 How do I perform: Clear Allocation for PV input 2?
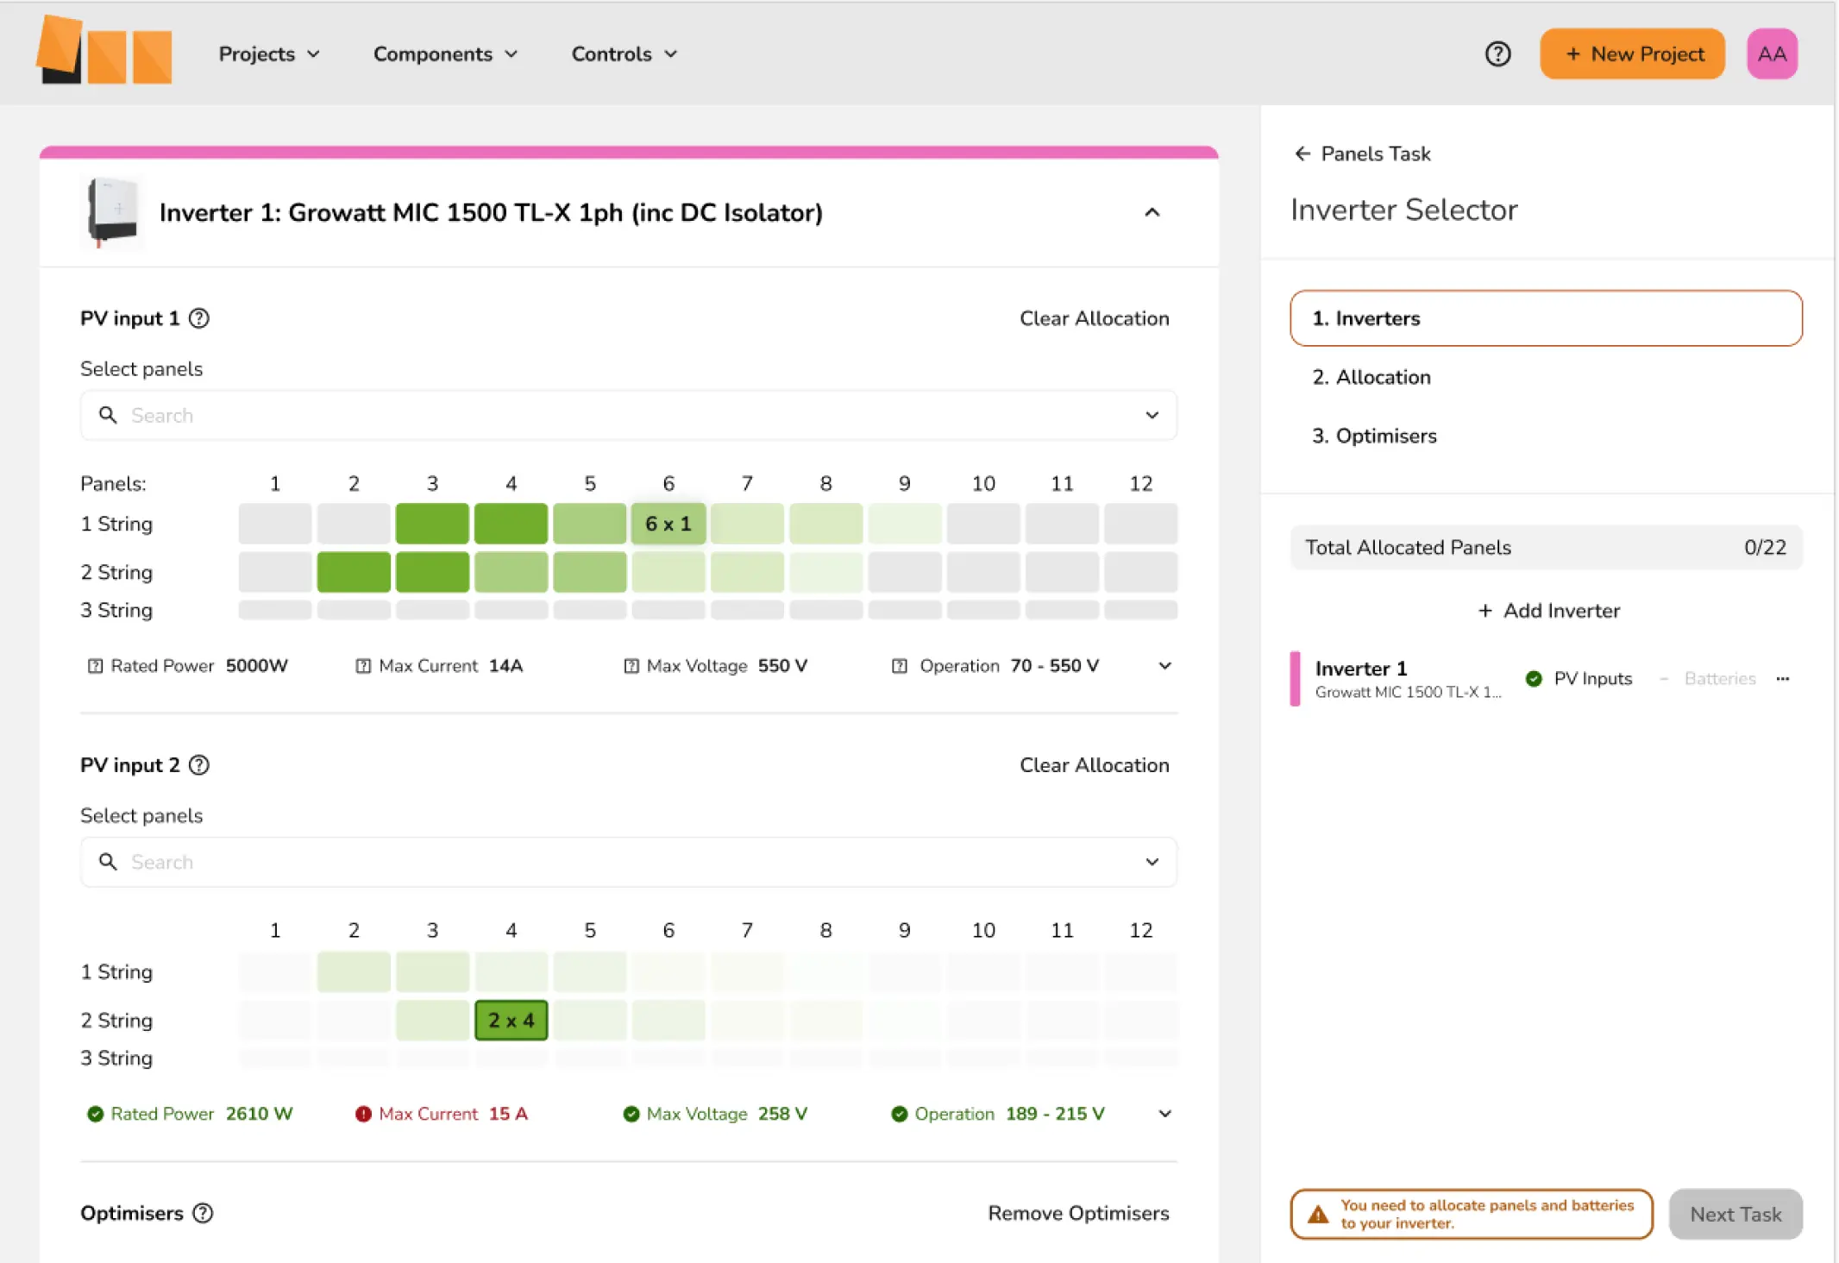coord(1094,765)
